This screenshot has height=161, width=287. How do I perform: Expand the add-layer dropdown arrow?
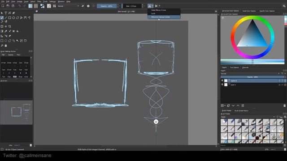pyautogui.click(x=225, y=106)
